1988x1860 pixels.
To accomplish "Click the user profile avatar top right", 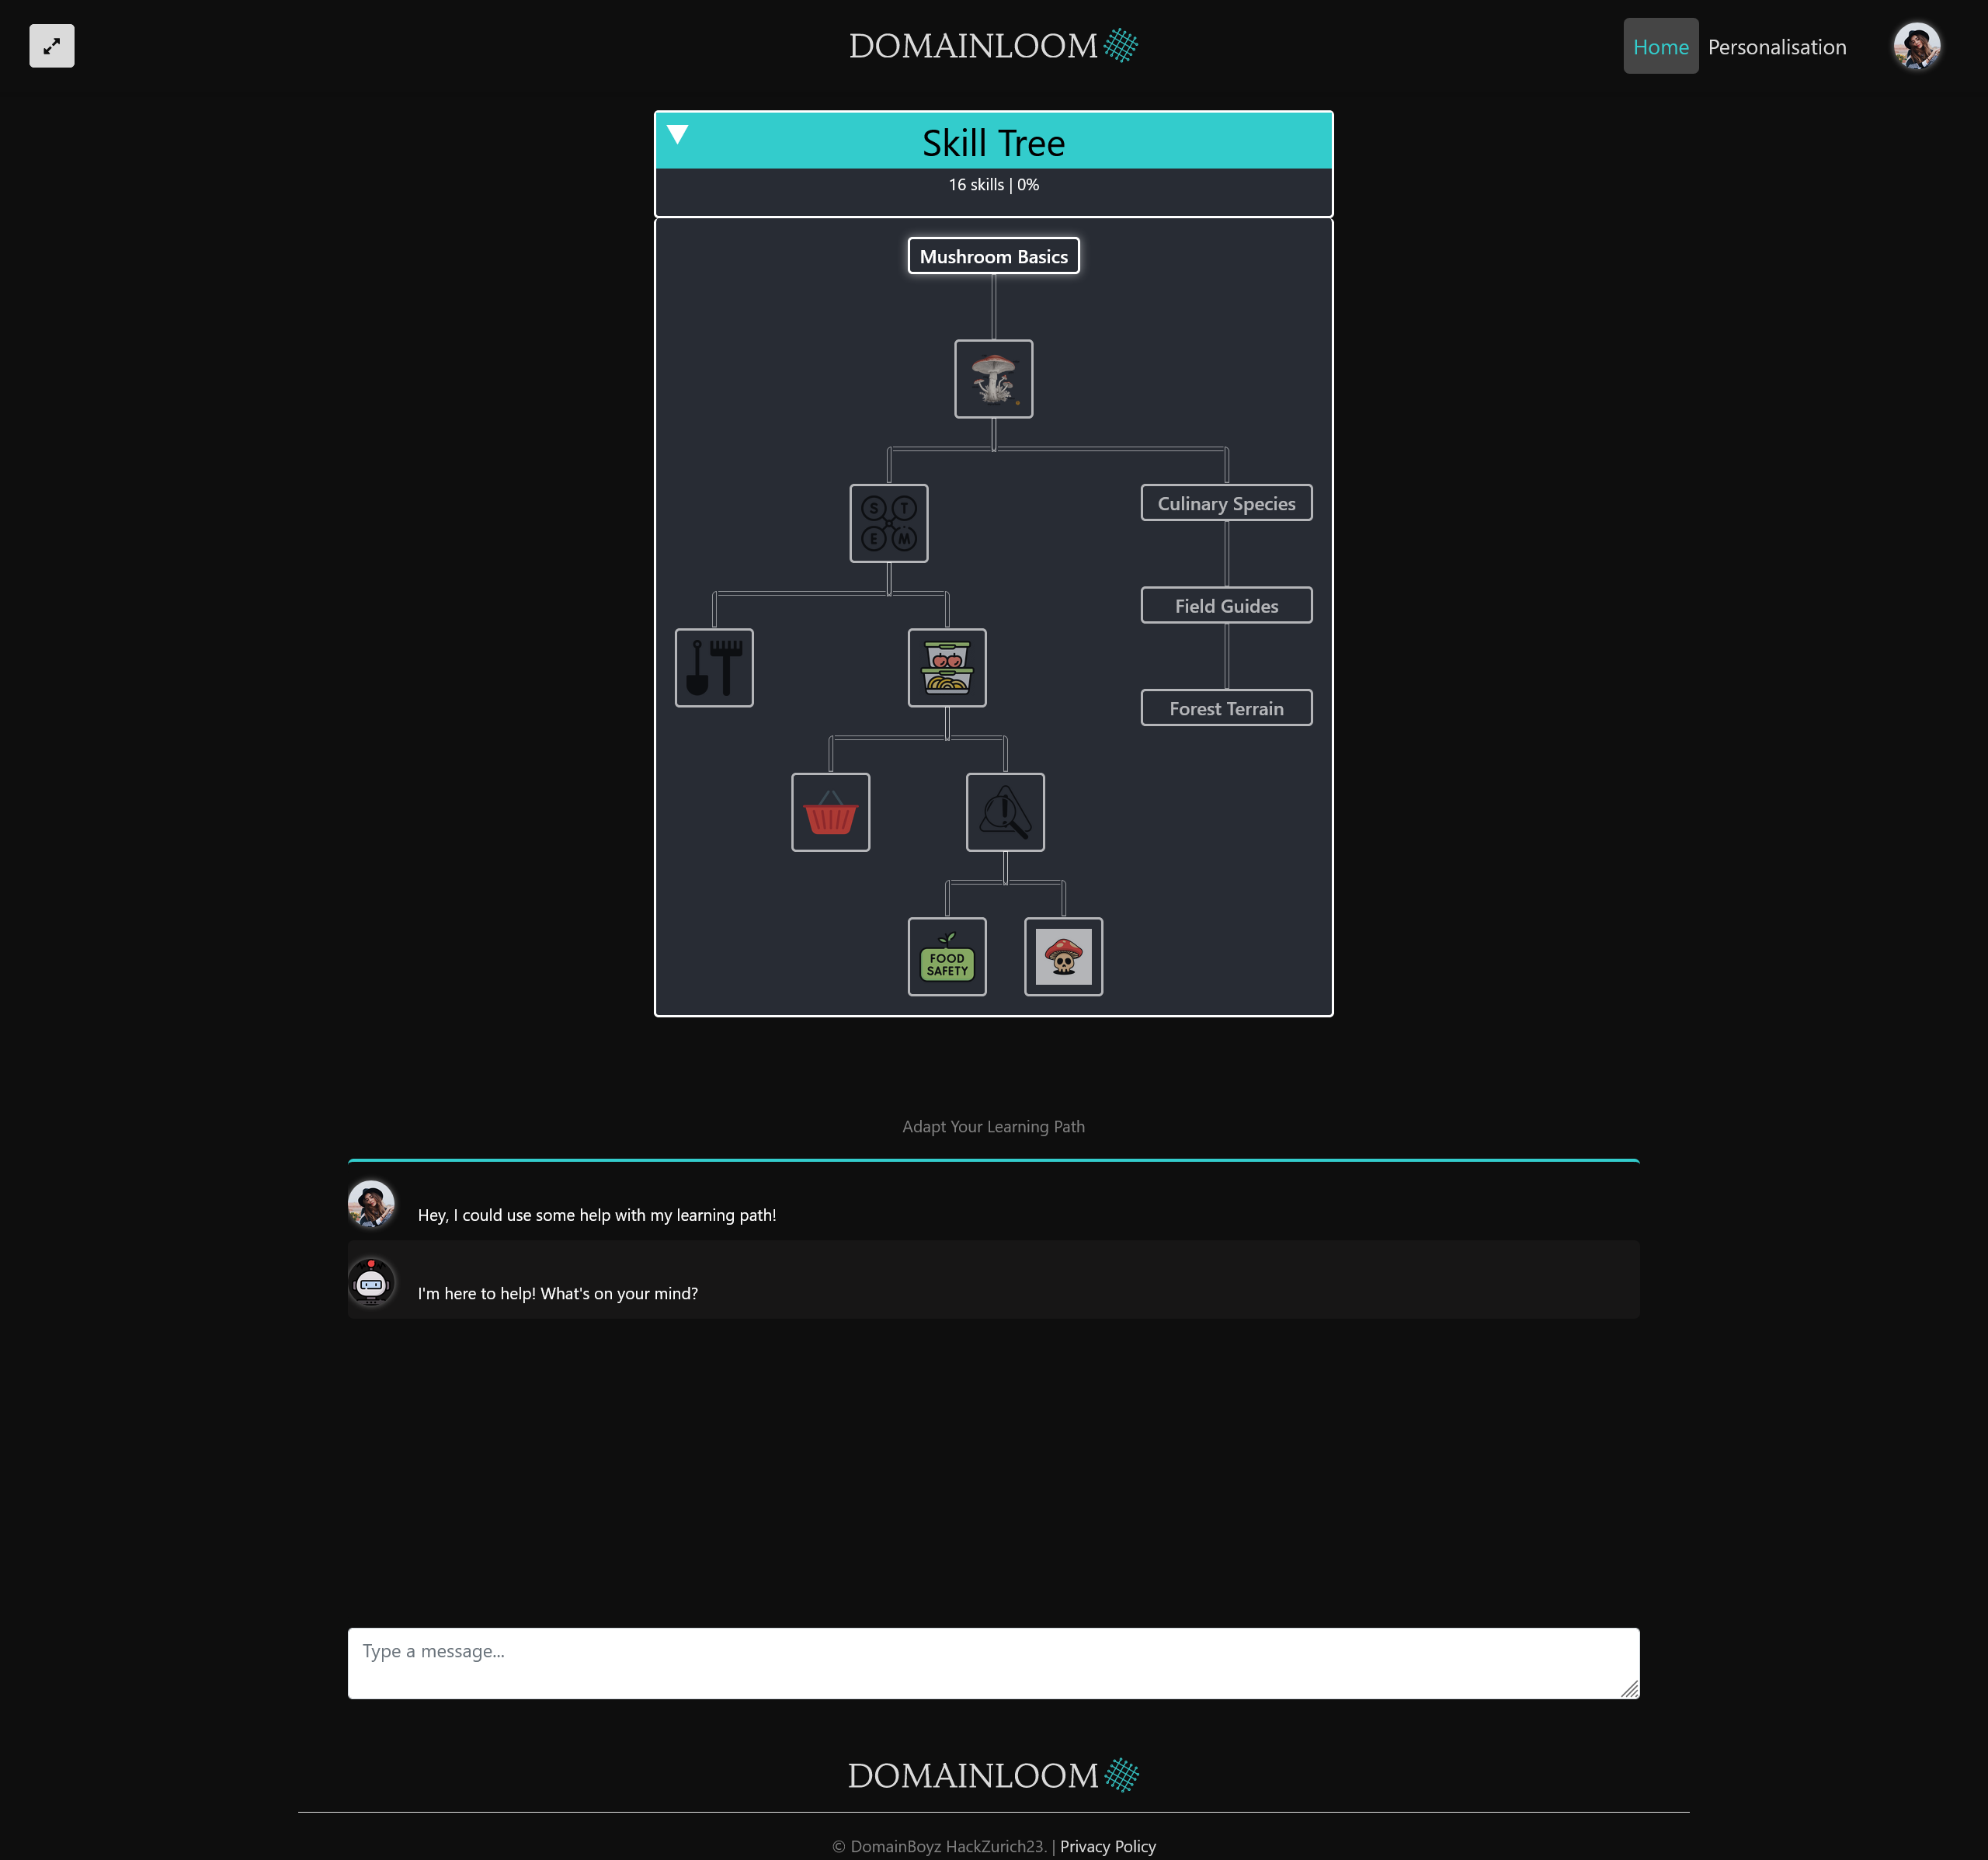I will [x=1916, y=47].
